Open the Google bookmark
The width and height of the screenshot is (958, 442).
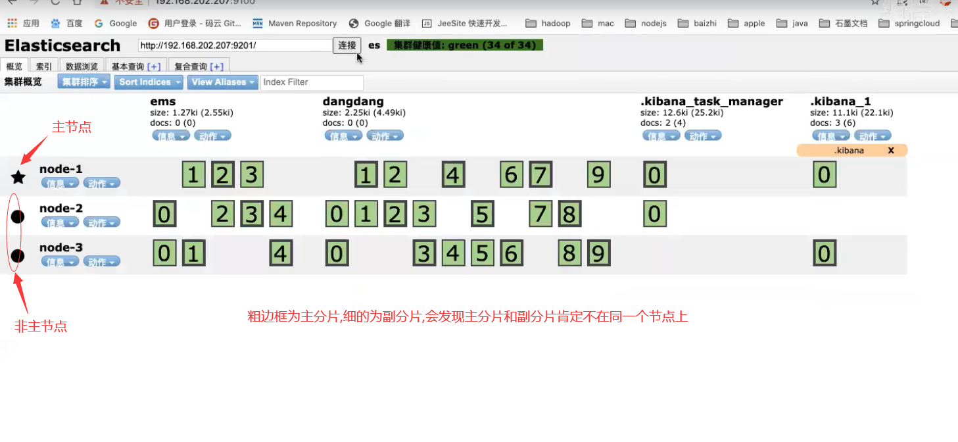tap(116, 23)
